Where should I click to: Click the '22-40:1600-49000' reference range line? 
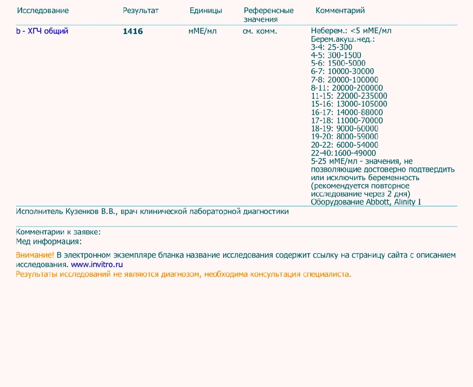coord(343,153)
